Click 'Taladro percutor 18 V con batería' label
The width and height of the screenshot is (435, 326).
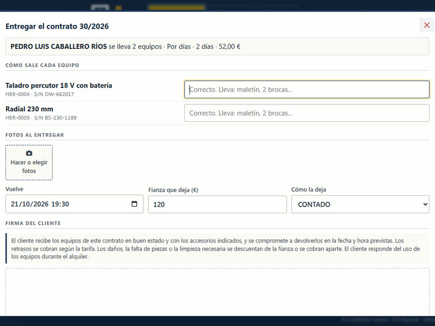[x=59, y=85]
